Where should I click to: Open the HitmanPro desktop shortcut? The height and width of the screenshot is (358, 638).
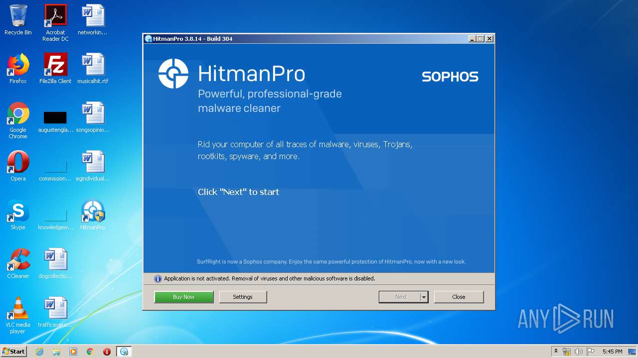tap(93, 215)
